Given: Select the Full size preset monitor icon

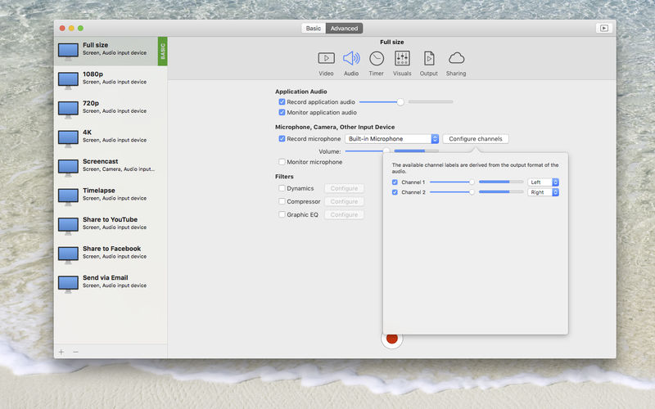Looking at the screenshot, I should tap(68, 52).
